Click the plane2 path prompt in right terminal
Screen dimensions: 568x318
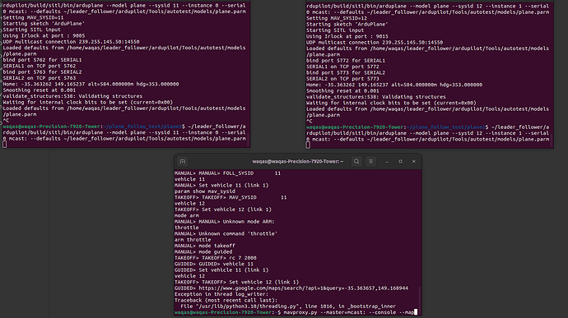point(447,127)
